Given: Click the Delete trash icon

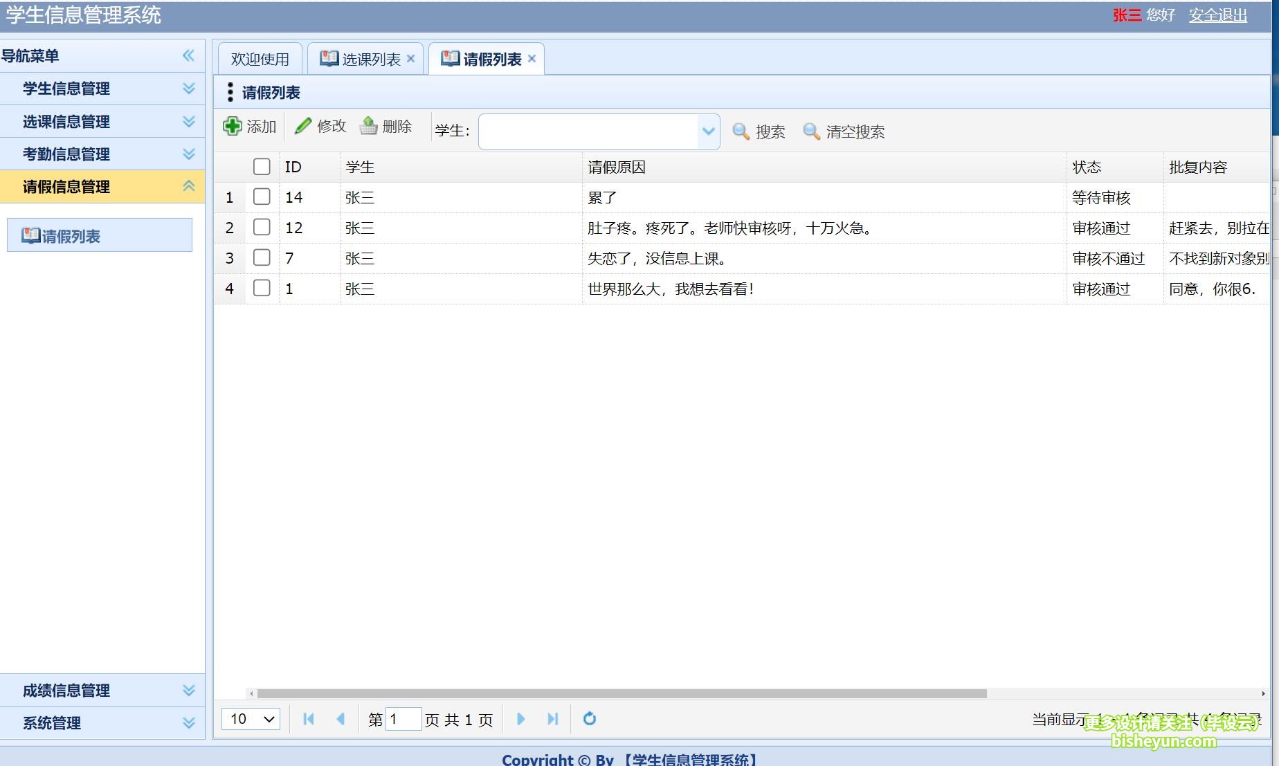Looking at the screenshot, I should 369,126.
